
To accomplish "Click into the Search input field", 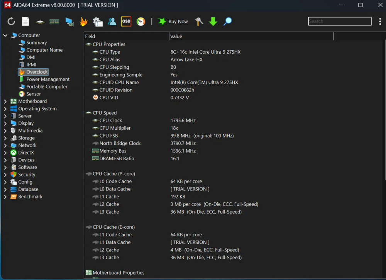I will coord(340,21).
